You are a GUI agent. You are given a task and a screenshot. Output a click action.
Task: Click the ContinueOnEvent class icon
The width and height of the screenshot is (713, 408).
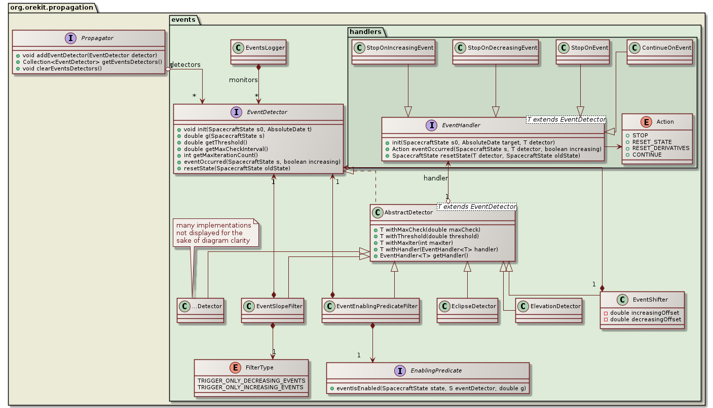click(x=634, y=47)
